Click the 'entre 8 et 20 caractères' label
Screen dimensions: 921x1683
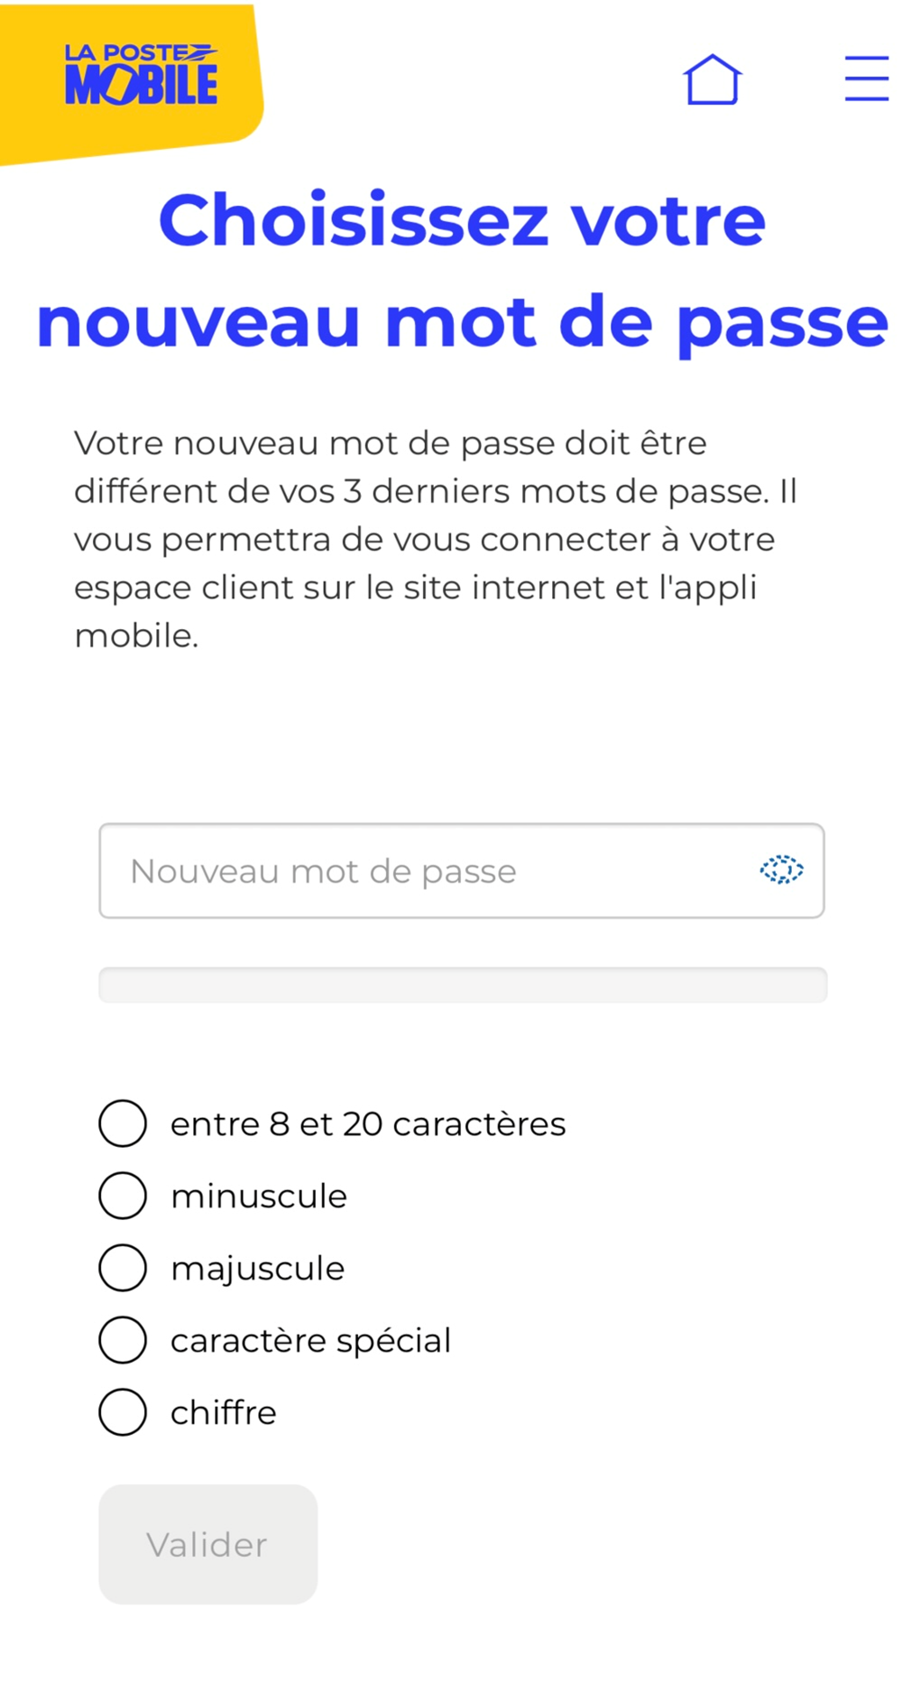tap(368, 1124)
